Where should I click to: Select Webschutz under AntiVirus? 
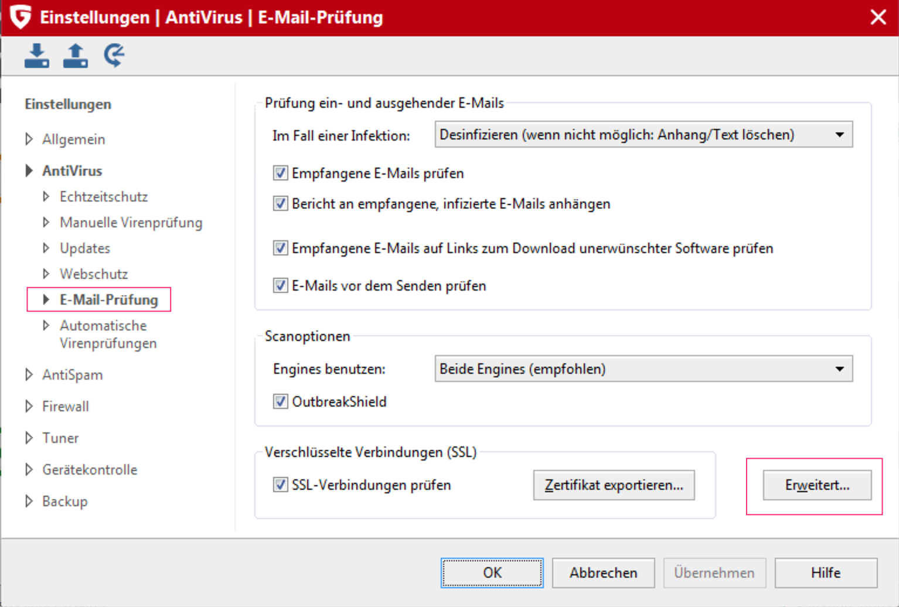click(94, 274)
